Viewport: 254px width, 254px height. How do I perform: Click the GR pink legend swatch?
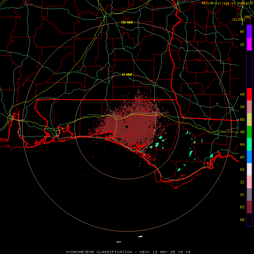click(249, 107)
